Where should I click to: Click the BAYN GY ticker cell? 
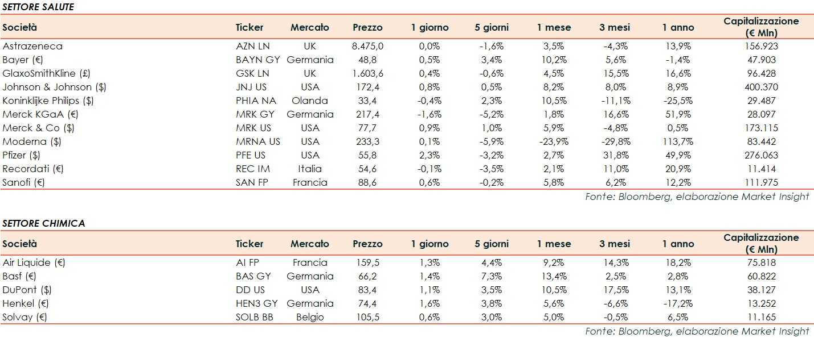pos(253,60)
